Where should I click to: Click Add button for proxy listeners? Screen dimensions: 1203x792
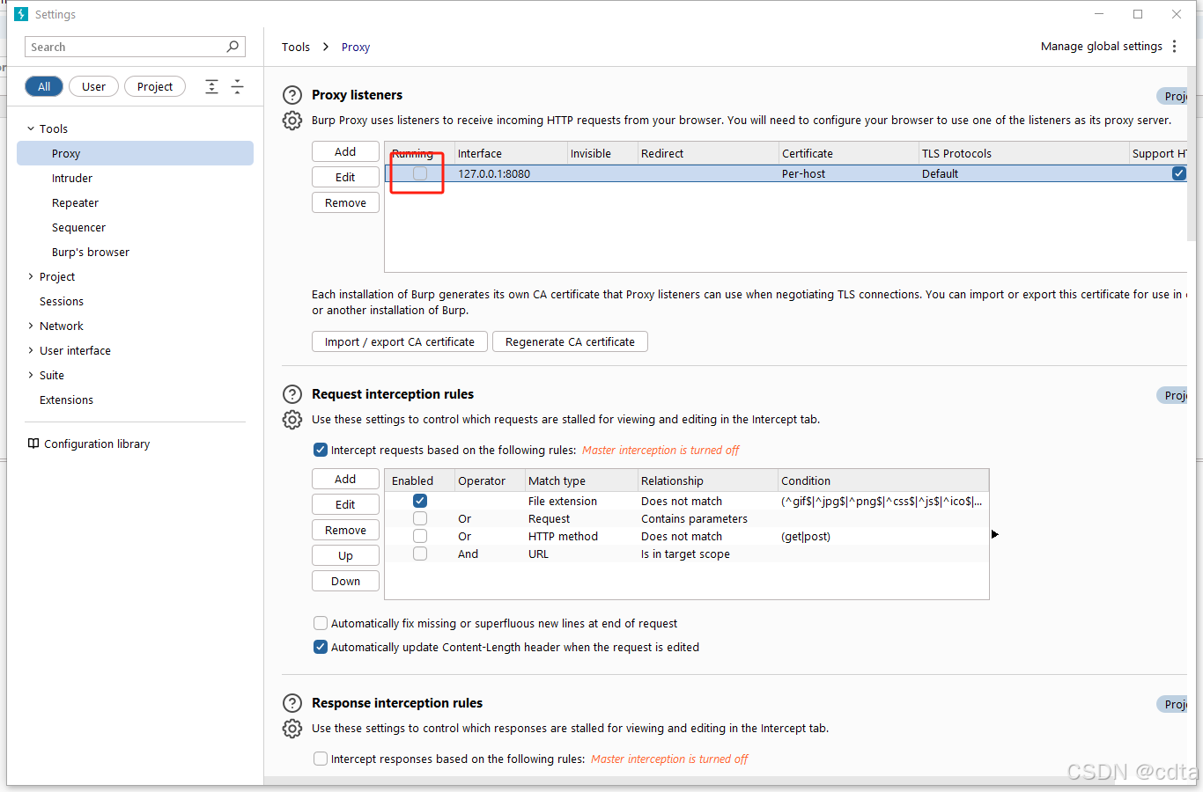click(345, 151)
